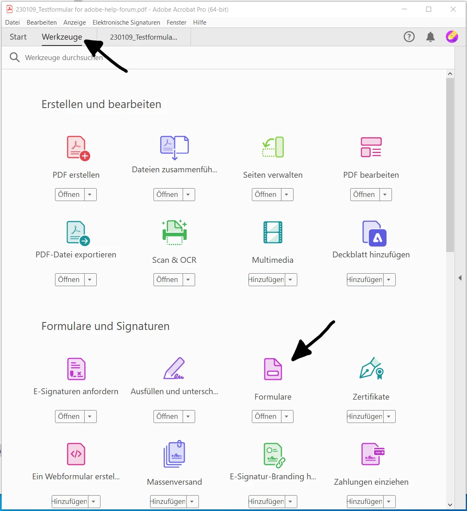Screen dimensions: 467x511
Task: Click Öffnen under Scan & OCR
Action: click(168, 279)
